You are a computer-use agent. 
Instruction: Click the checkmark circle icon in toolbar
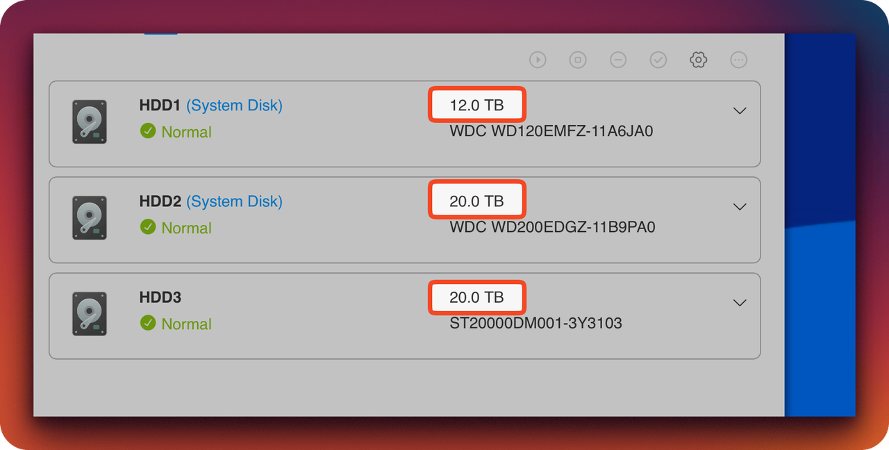pyautogui.click(x=658, y=60)
